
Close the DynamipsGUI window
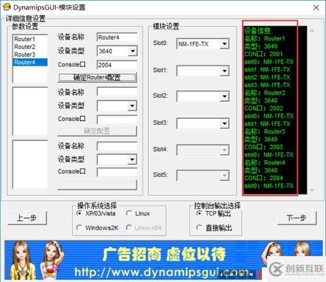point(316,8)
